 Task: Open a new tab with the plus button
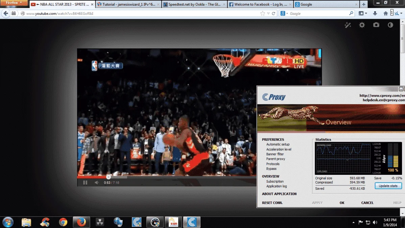tap(364, 4)
